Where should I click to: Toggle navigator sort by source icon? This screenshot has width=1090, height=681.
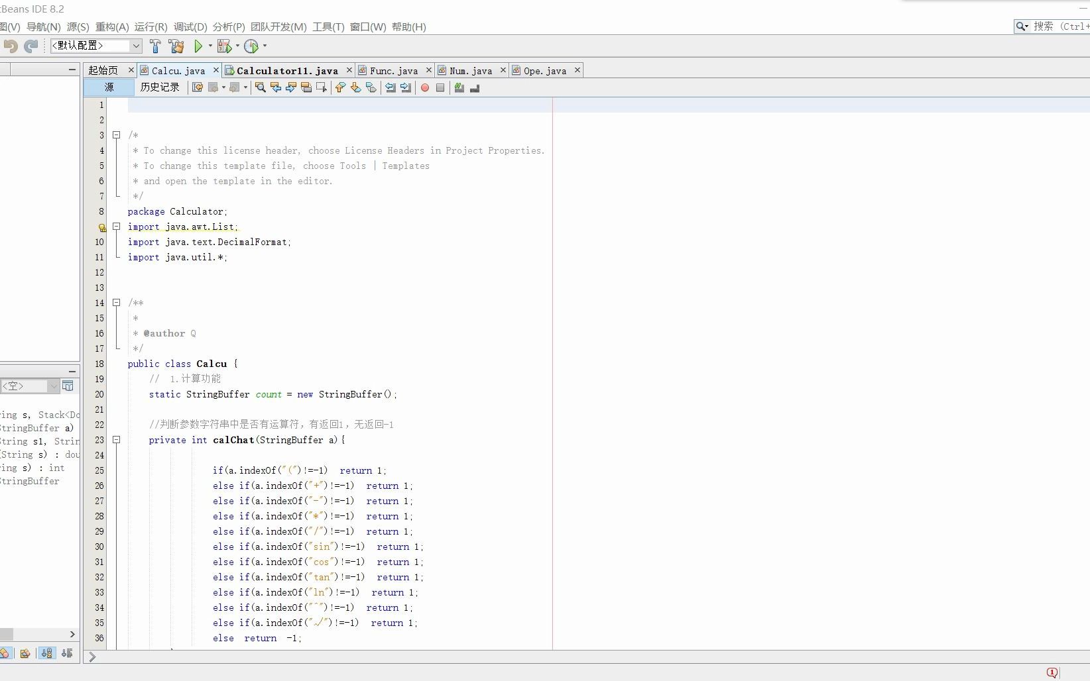click(x=67, y=653)
